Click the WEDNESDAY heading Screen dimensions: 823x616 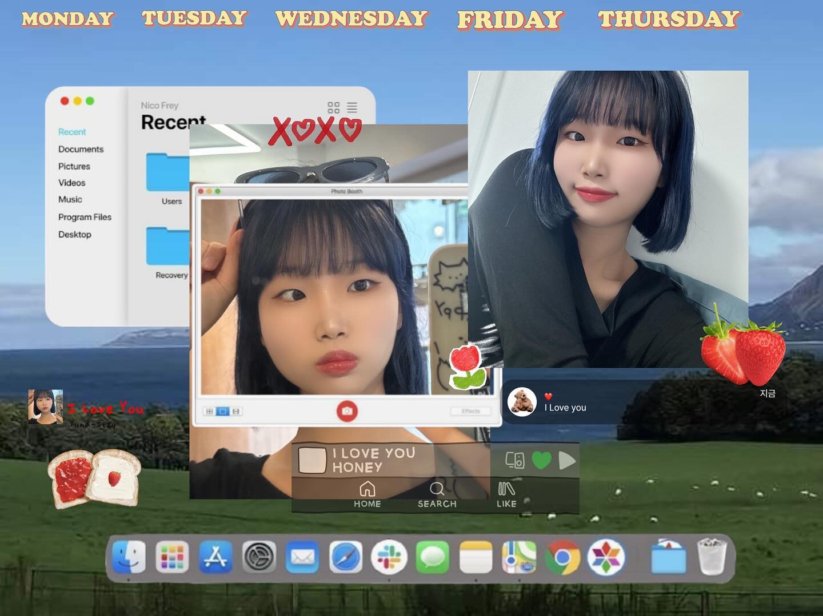(x=351, y=18)
